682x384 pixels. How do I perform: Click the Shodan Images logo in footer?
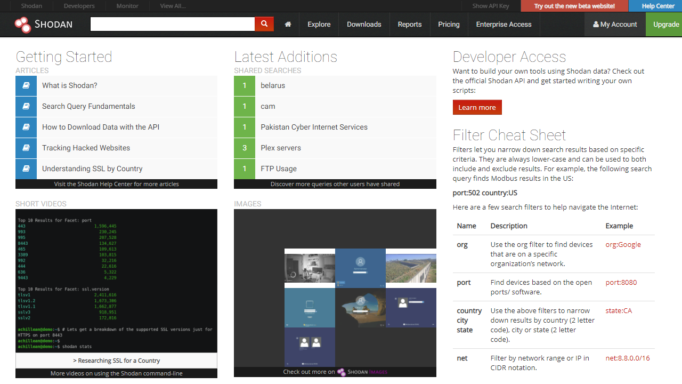tap(362, 372)
